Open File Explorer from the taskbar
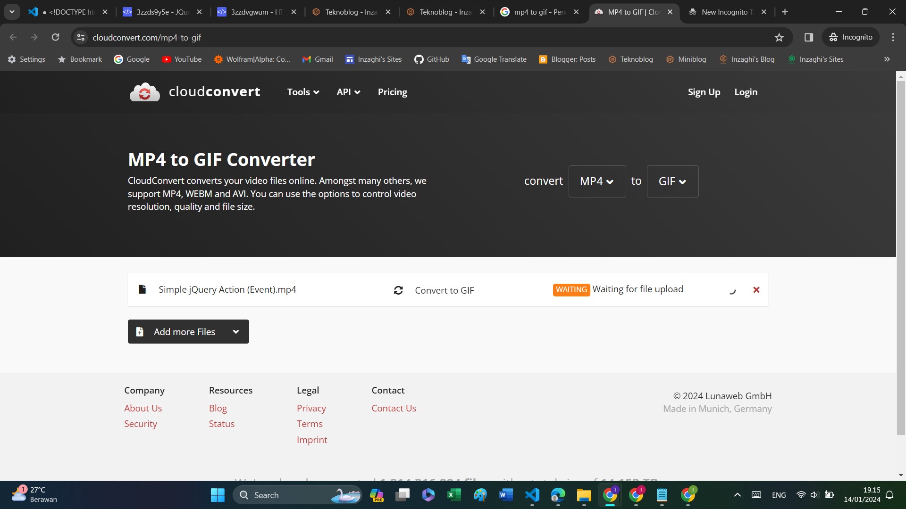 (584, 495)
